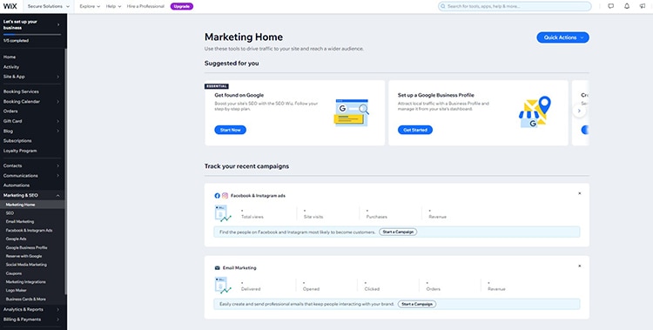Open the chat messages icon

click(611, 6)
